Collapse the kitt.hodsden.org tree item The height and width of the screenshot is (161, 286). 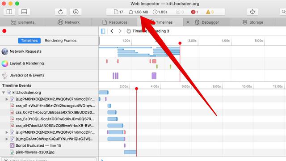[4, 93]
